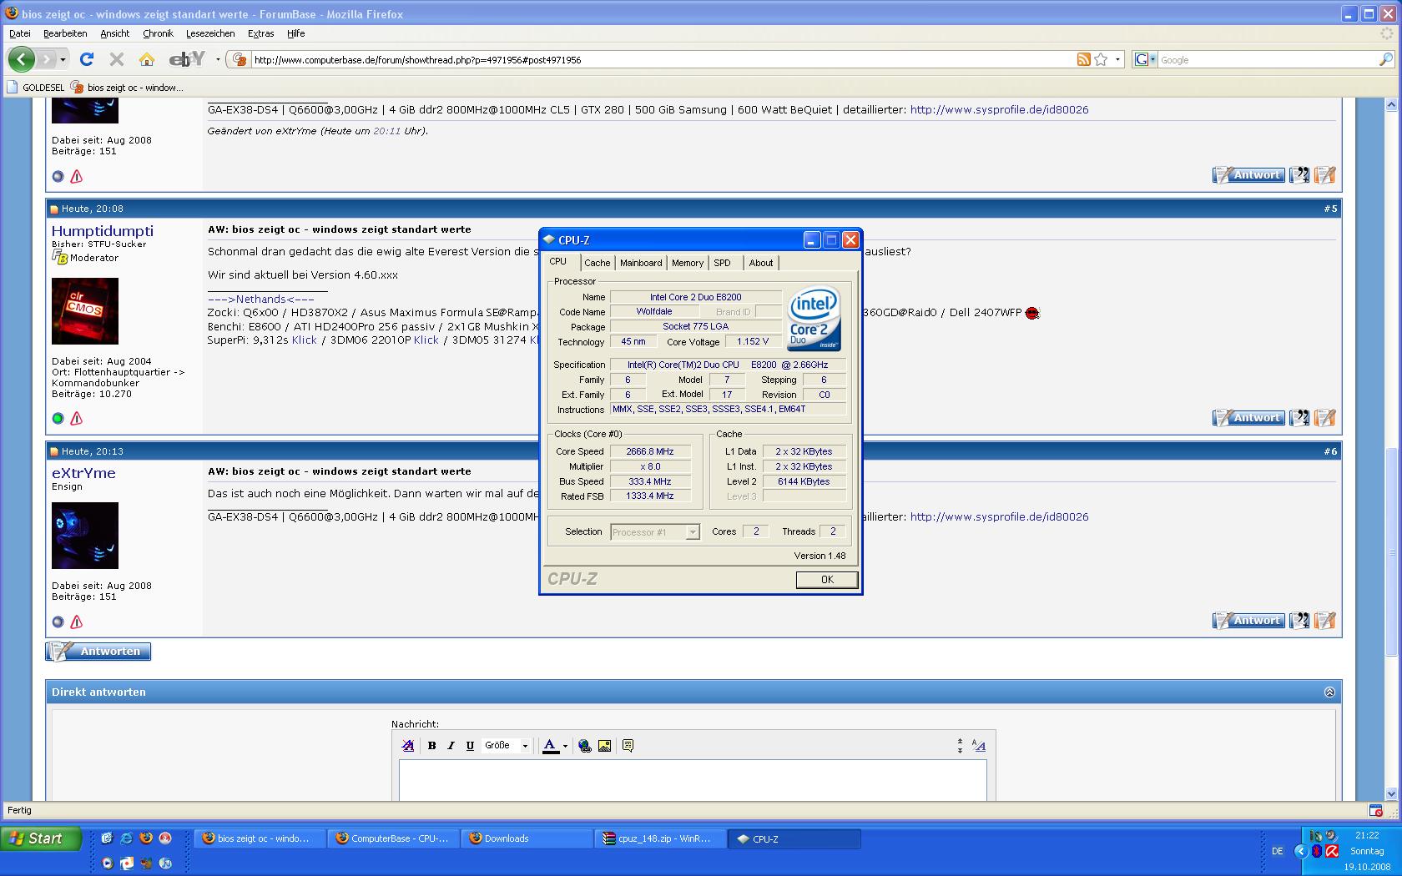This screenshot has width=1402, height=876.
Task: Open the Größe font size dropdown
Action: coord(506,746)
